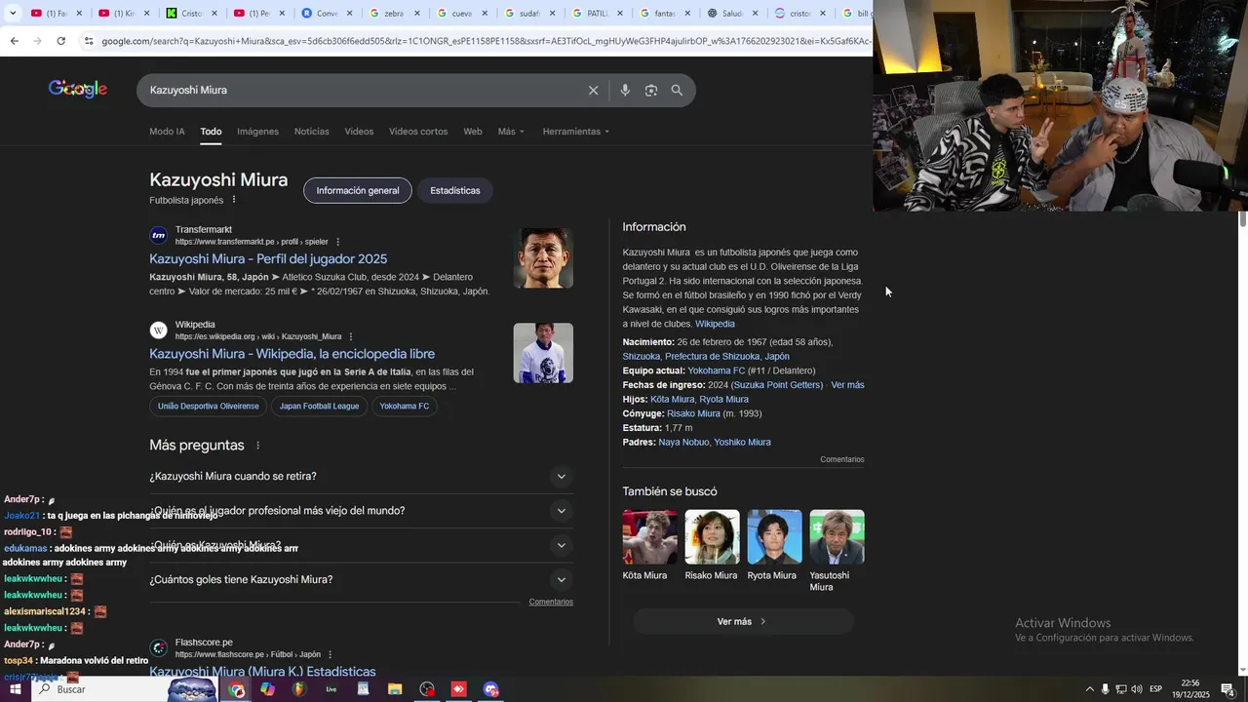1248x702 pixels.
Task: Switch to the Vídeos cortos tab
Action: 418,132
